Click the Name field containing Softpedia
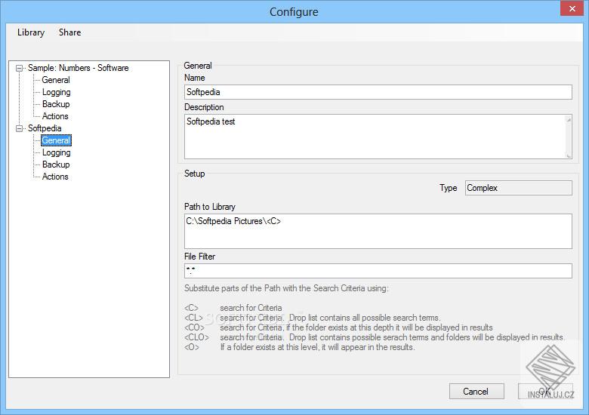Screen dimensions: 589x415 tap(378, 92)
